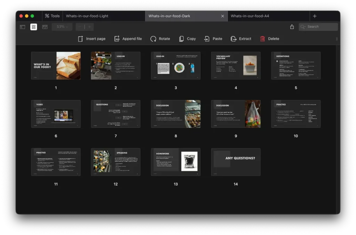The width and height of the screenshot is (356, 235).
Task: Add a new tab with plus button
Action: (315, 16)
